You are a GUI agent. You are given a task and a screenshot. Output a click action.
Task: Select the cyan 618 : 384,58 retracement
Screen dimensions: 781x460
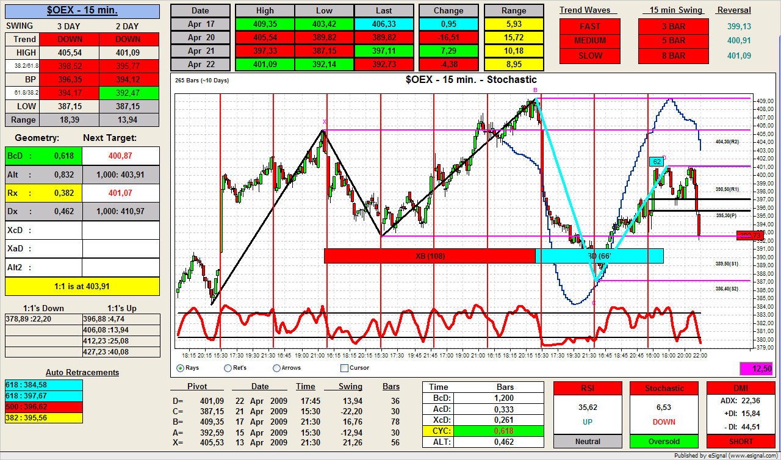(x=43, y=385)
